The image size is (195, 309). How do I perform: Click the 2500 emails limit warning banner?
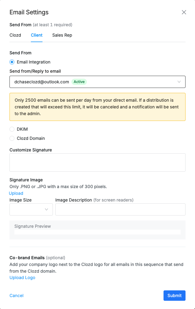pos(97,107)
